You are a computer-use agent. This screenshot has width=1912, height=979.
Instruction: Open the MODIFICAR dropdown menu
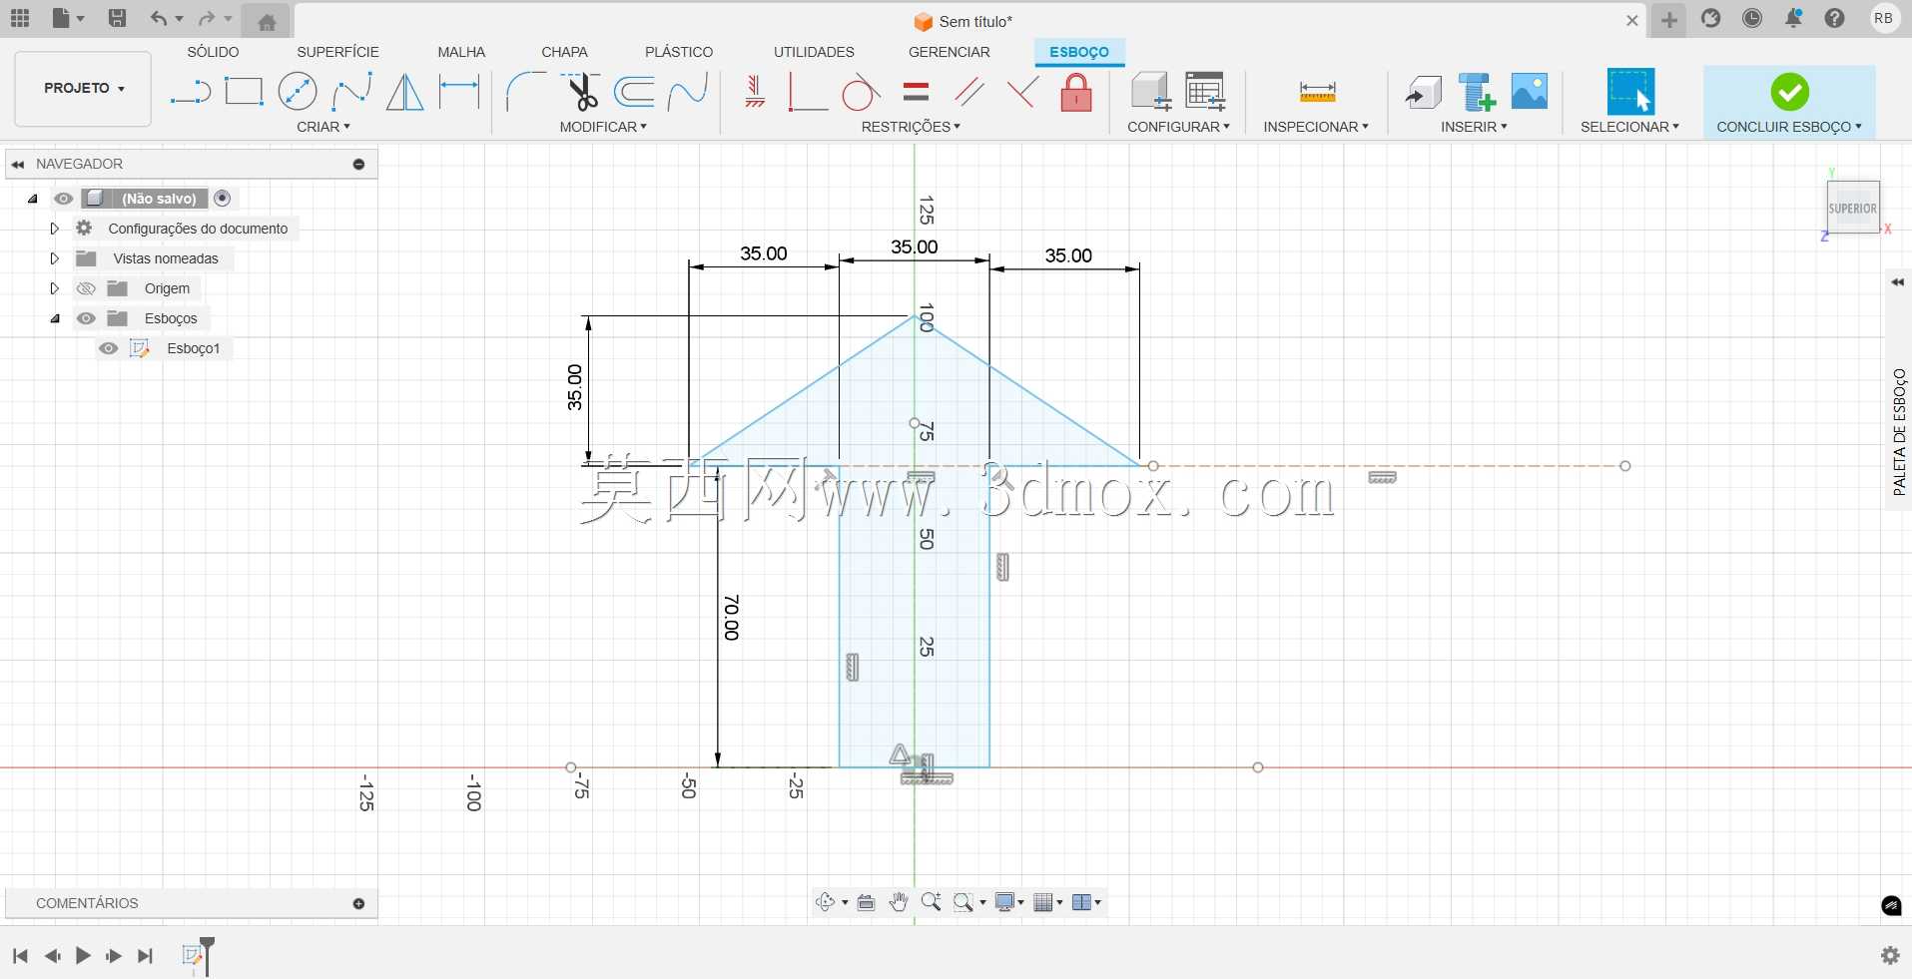pos(603,127)
